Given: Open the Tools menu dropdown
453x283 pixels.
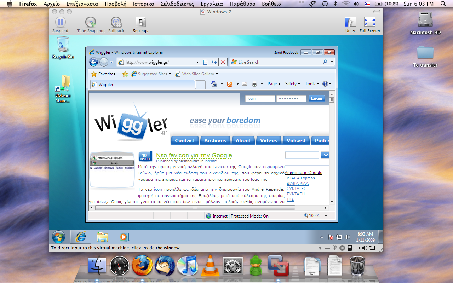Looking at the screenshot, I should tap(312, 84).
